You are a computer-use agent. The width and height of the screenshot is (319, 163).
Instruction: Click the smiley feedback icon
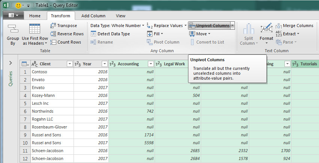tap(18, 5)
